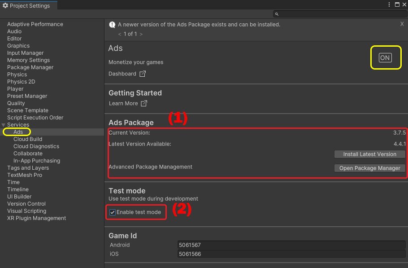Open UI Builder settings
Viewport: 408px width, 268px height.
click(19, 197)
